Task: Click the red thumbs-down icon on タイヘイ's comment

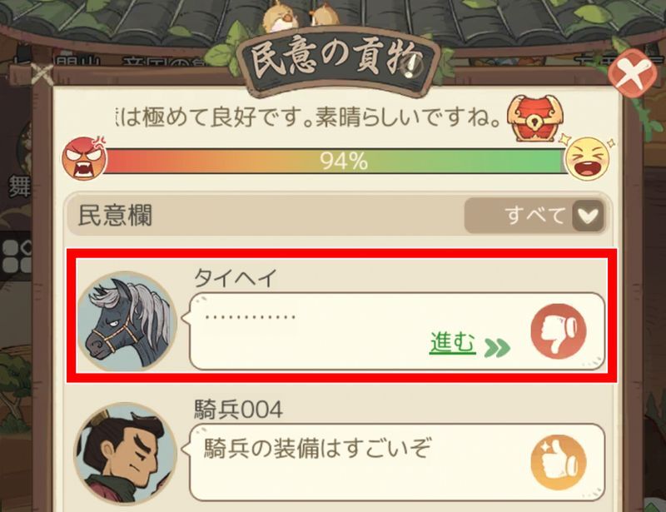Action: pos(559,331)
